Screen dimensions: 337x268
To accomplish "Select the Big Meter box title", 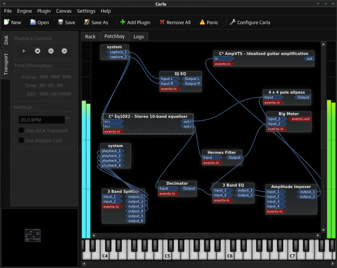I will 288,114.
